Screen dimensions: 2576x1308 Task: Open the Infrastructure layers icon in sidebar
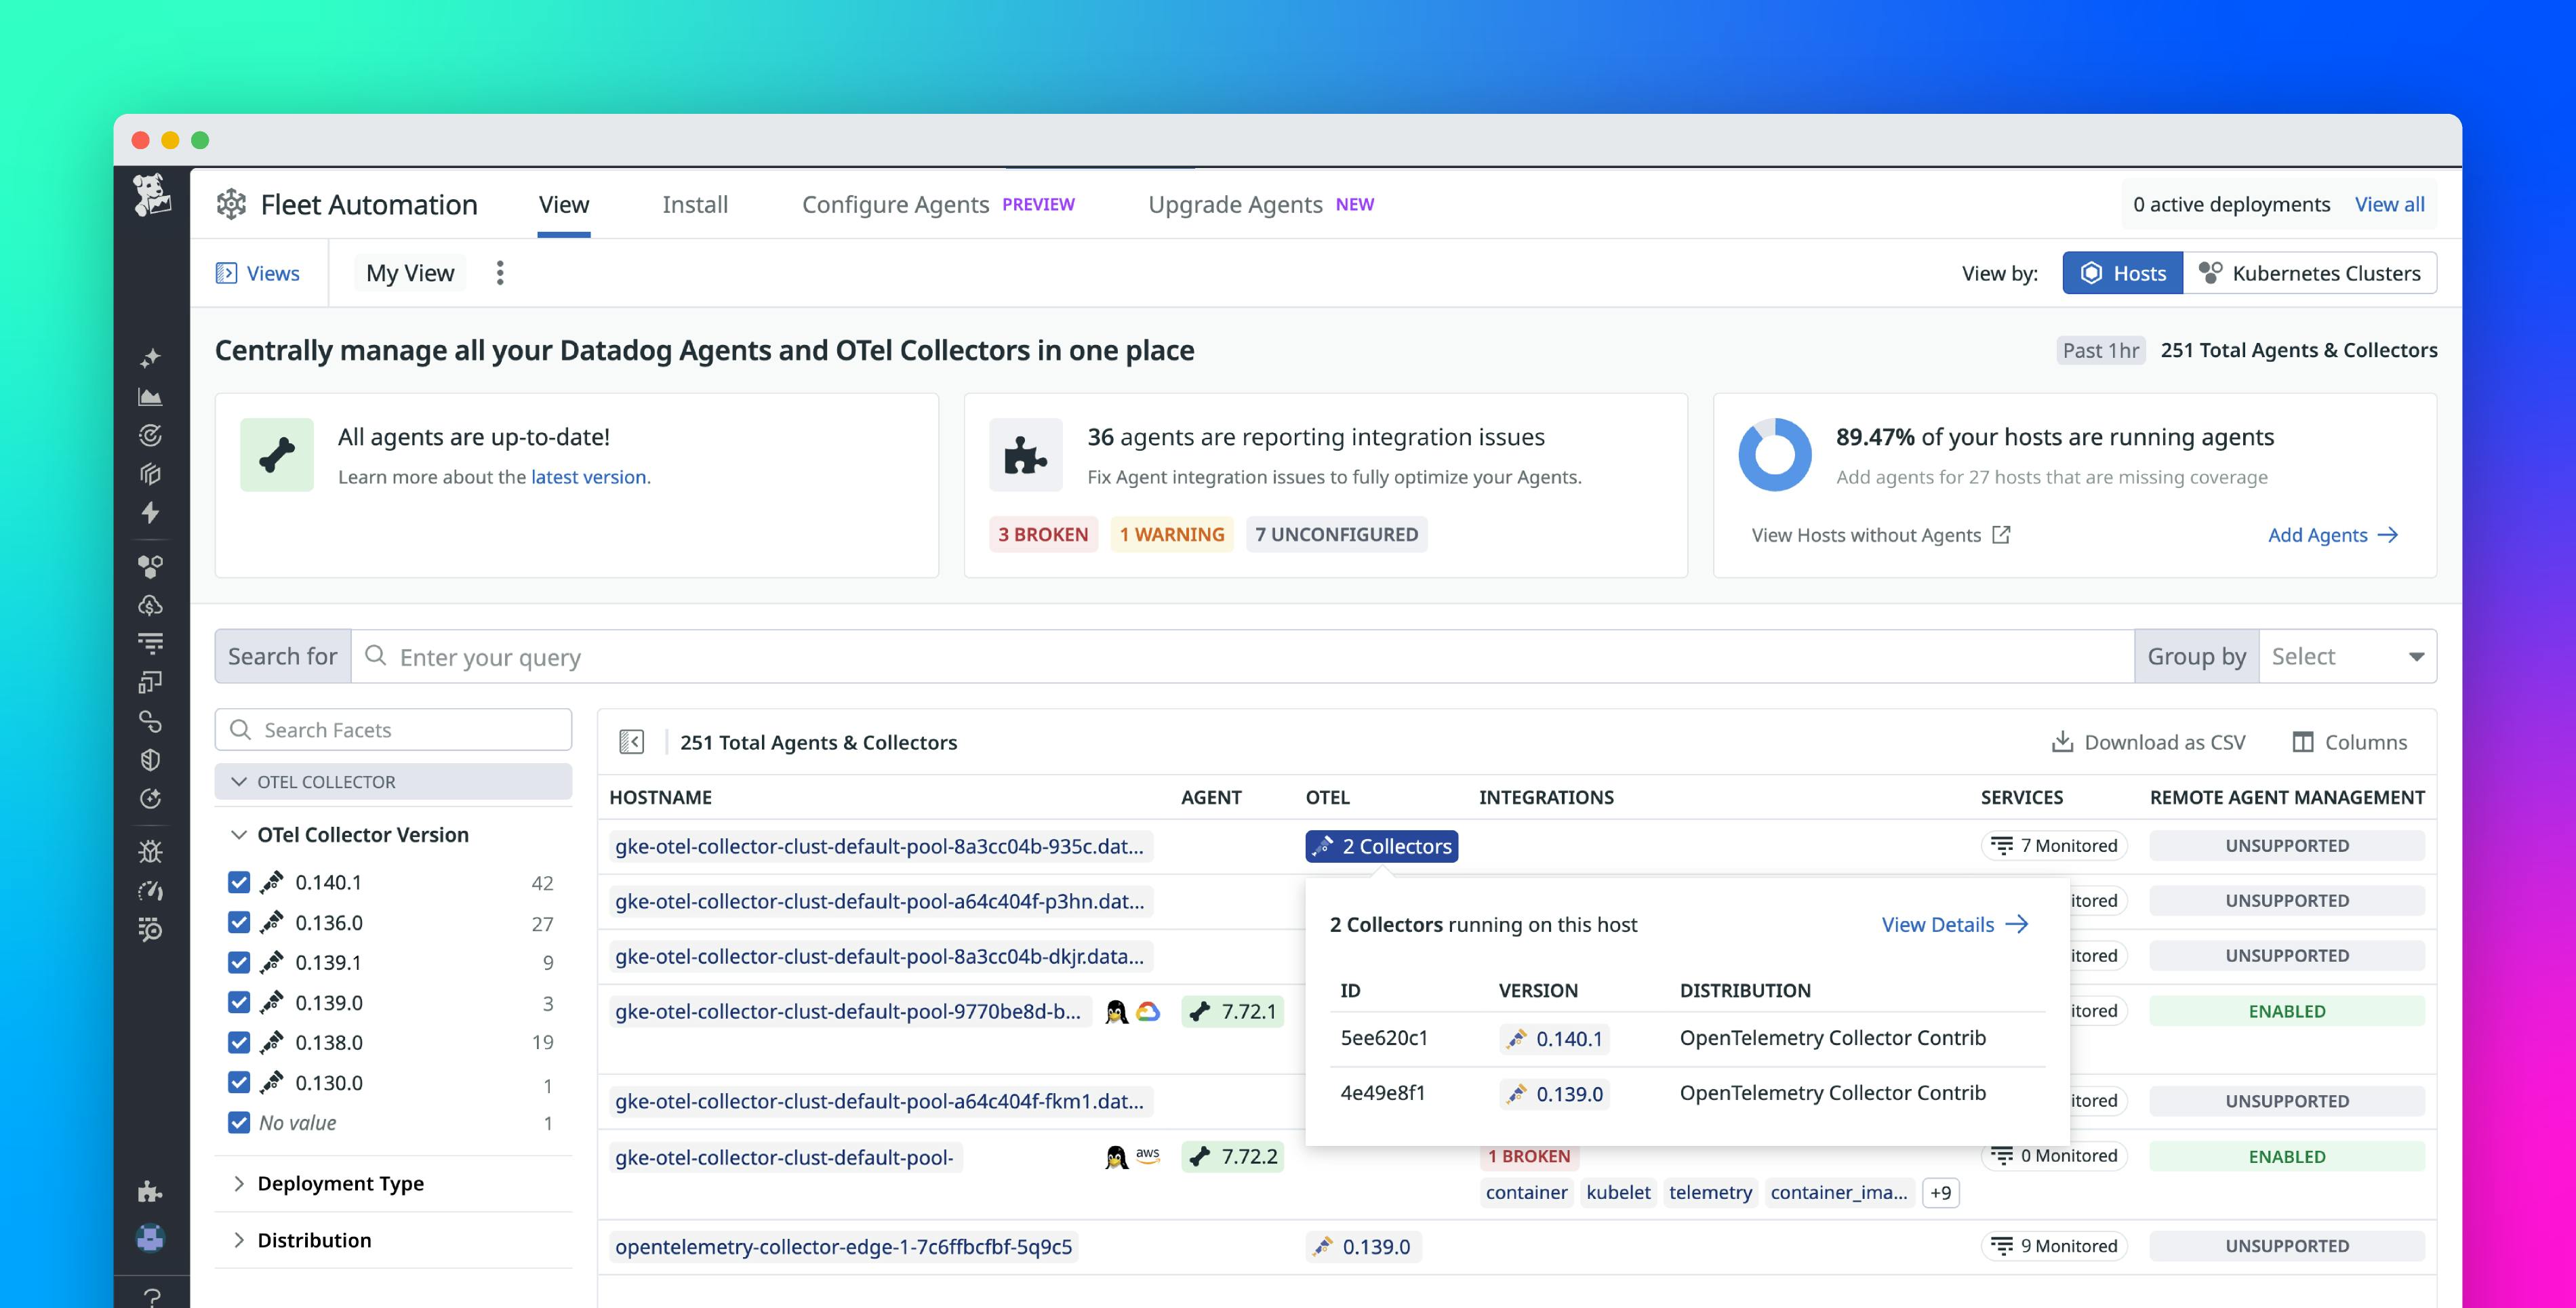tap(150, 474)
